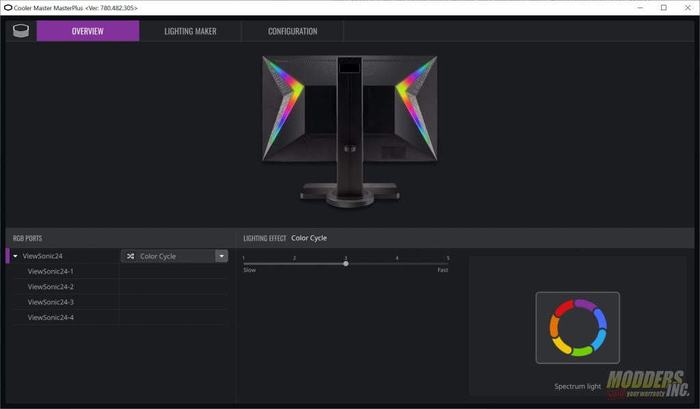
Task: Collapse the ViewSonic24 tree node
Action: click(16, 256)
